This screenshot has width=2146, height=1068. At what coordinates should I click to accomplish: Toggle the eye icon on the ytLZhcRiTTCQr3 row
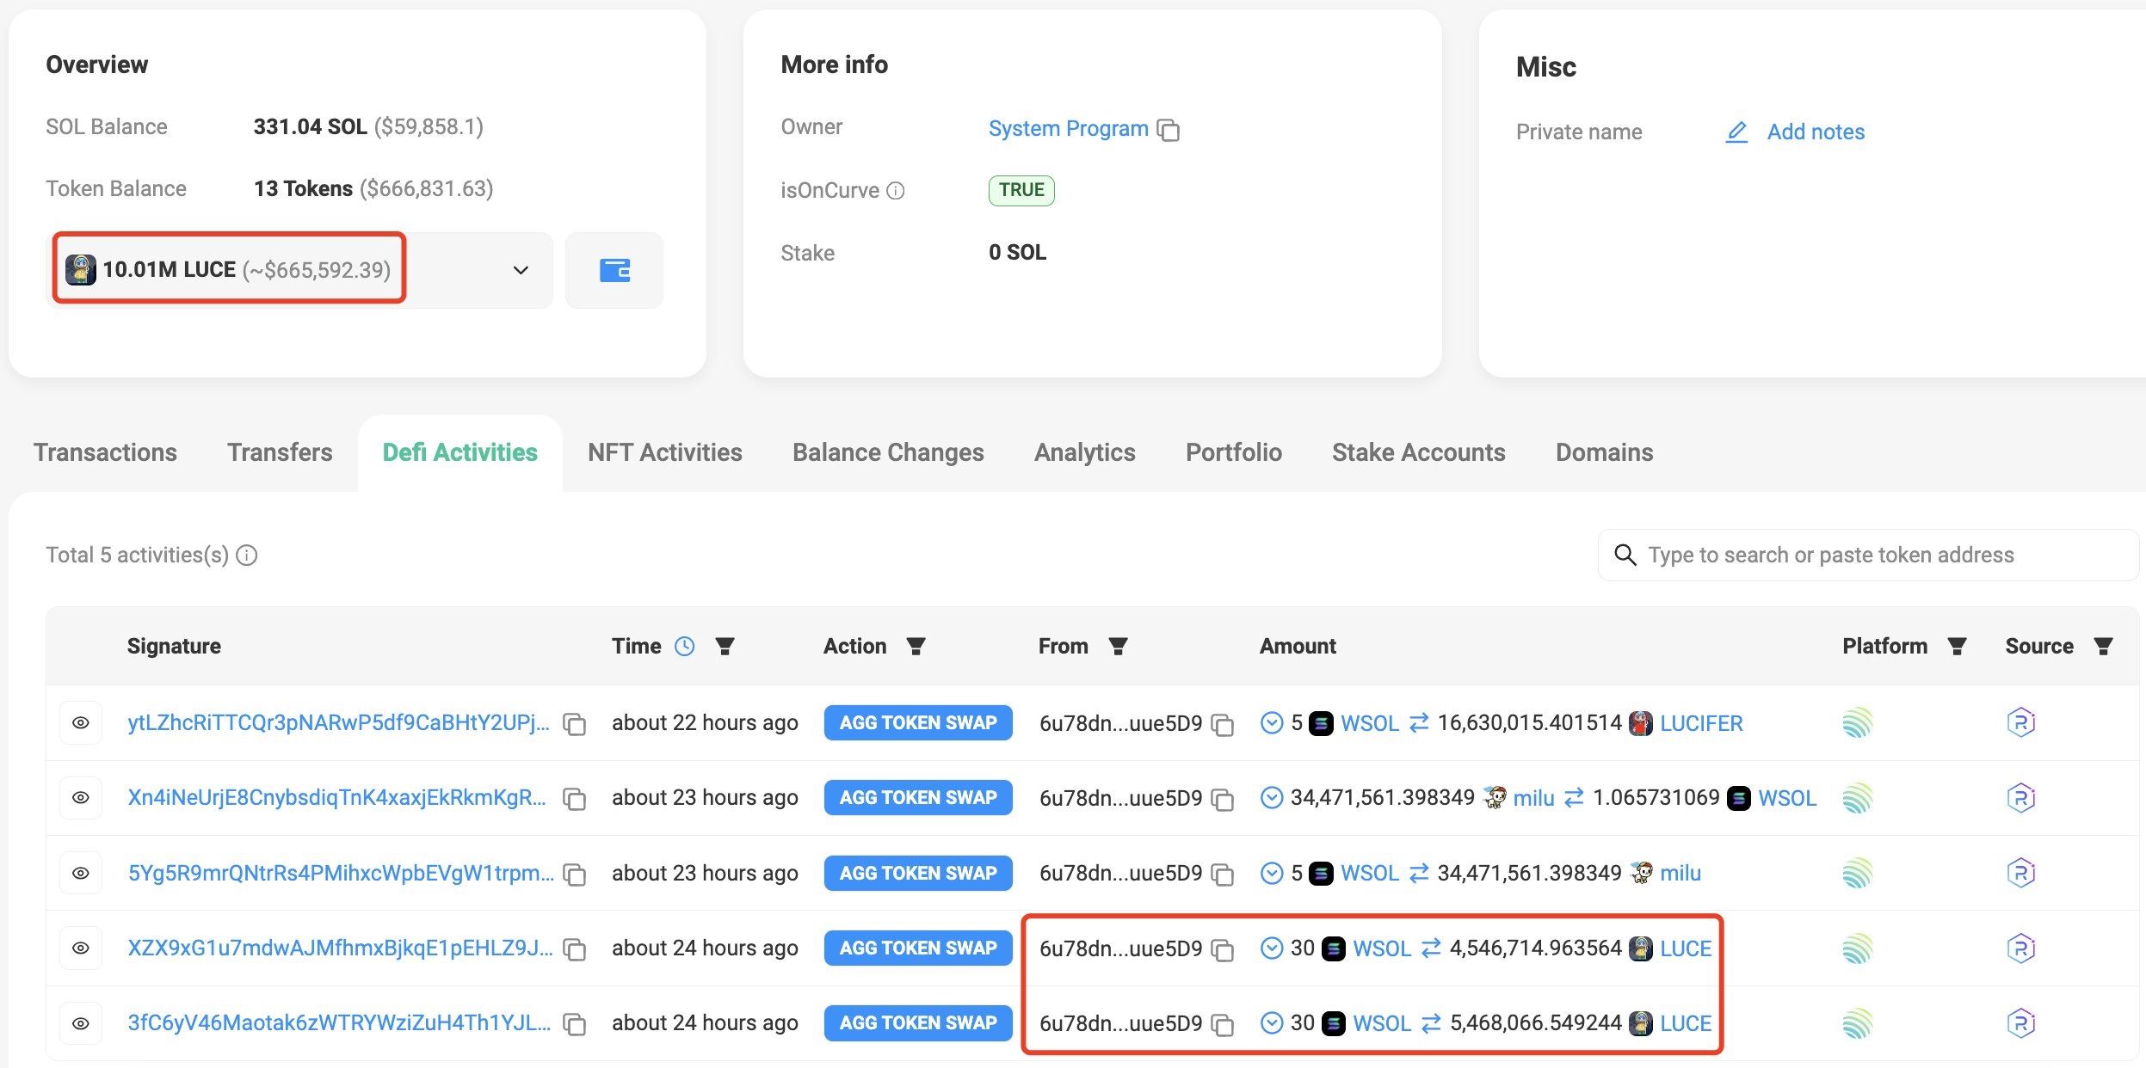tap(81, 723)
